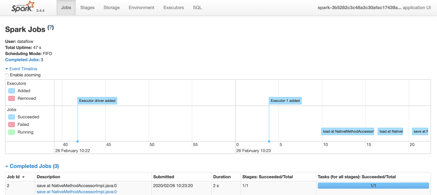Collapse the Event Timeline section
Viewport: 437px width, 195px height.
click(x=21, y=69)
